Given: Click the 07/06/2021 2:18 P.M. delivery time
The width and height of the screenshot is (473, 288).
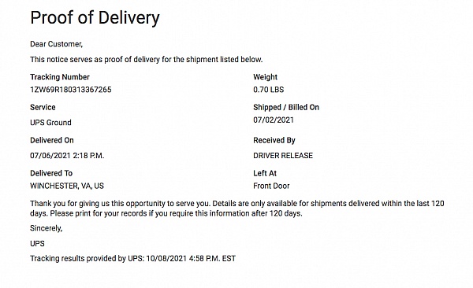Looking at the screenshot, I should click(x=67, y=156).
